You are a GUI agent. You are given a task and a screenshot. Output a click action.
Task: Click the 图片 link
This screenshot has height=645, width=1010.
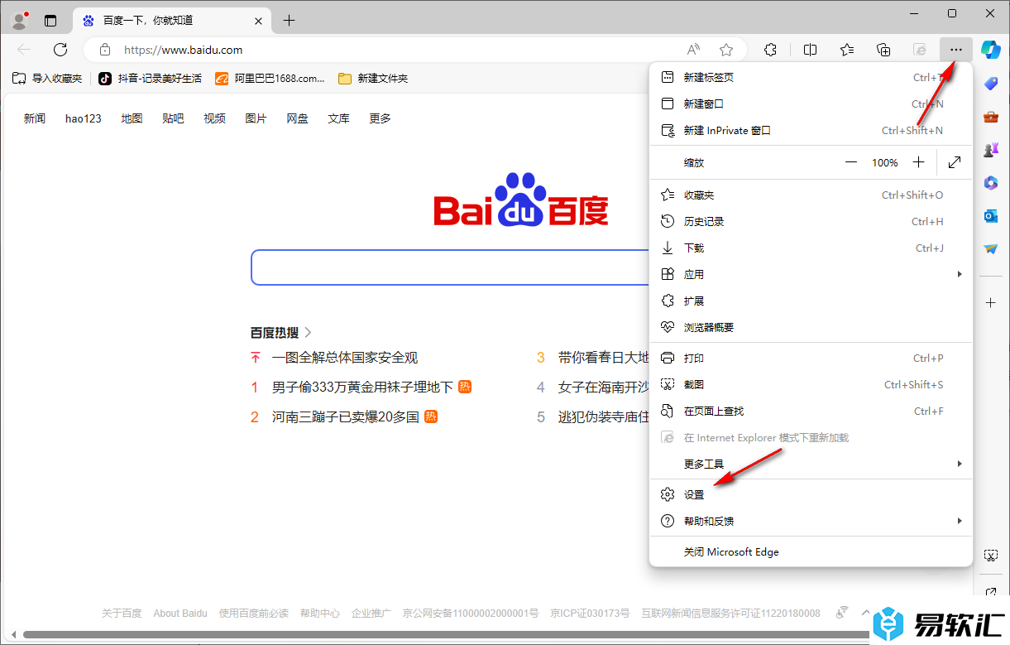tap(256, 118)
